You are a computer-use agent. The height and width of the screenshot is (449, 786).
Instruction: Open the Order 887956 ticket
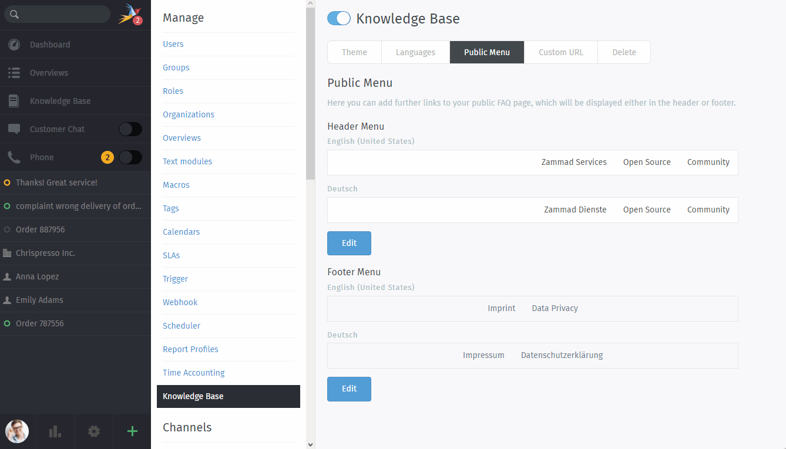click(x=75, y=229)
